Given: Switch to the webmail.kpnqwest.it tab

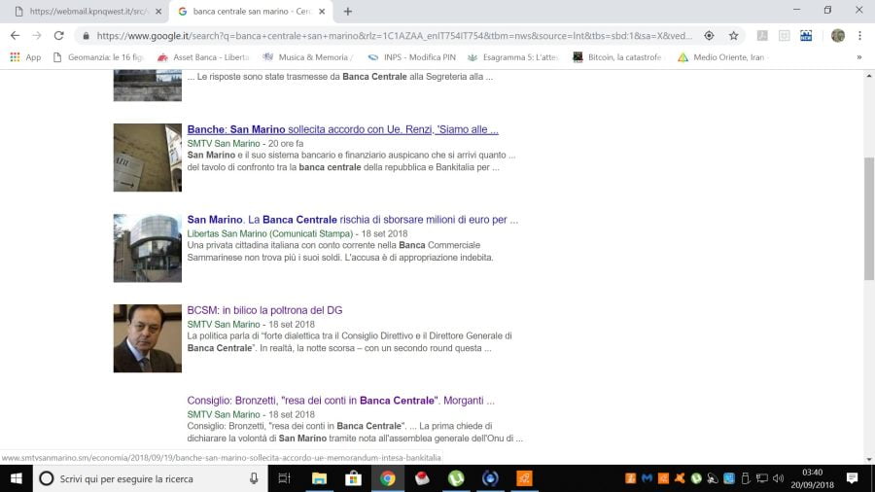Looking at the screenshot, I should [84, 11].
